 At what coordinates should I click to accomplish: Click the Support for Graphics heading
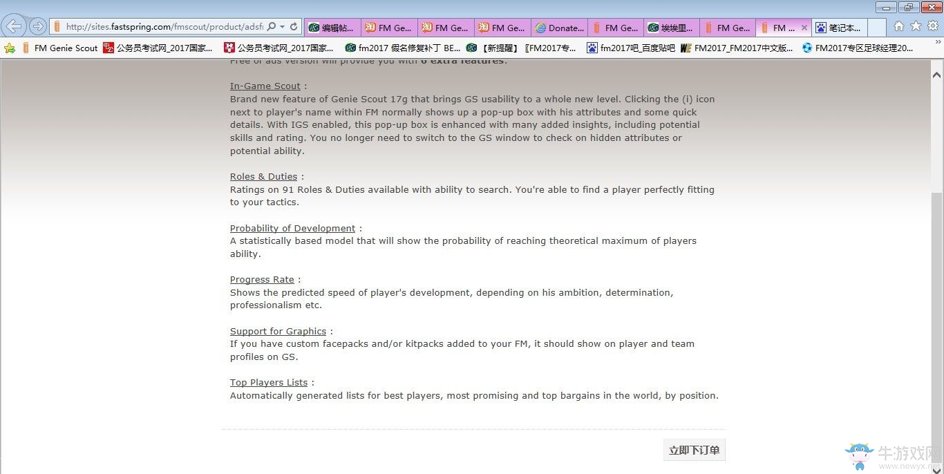[278, 332]
